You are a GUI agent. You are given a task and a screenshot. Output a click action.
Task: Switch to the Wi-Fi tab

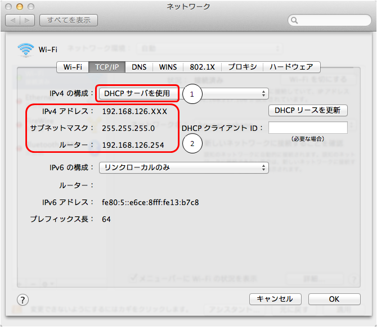[x=73, y=67]
